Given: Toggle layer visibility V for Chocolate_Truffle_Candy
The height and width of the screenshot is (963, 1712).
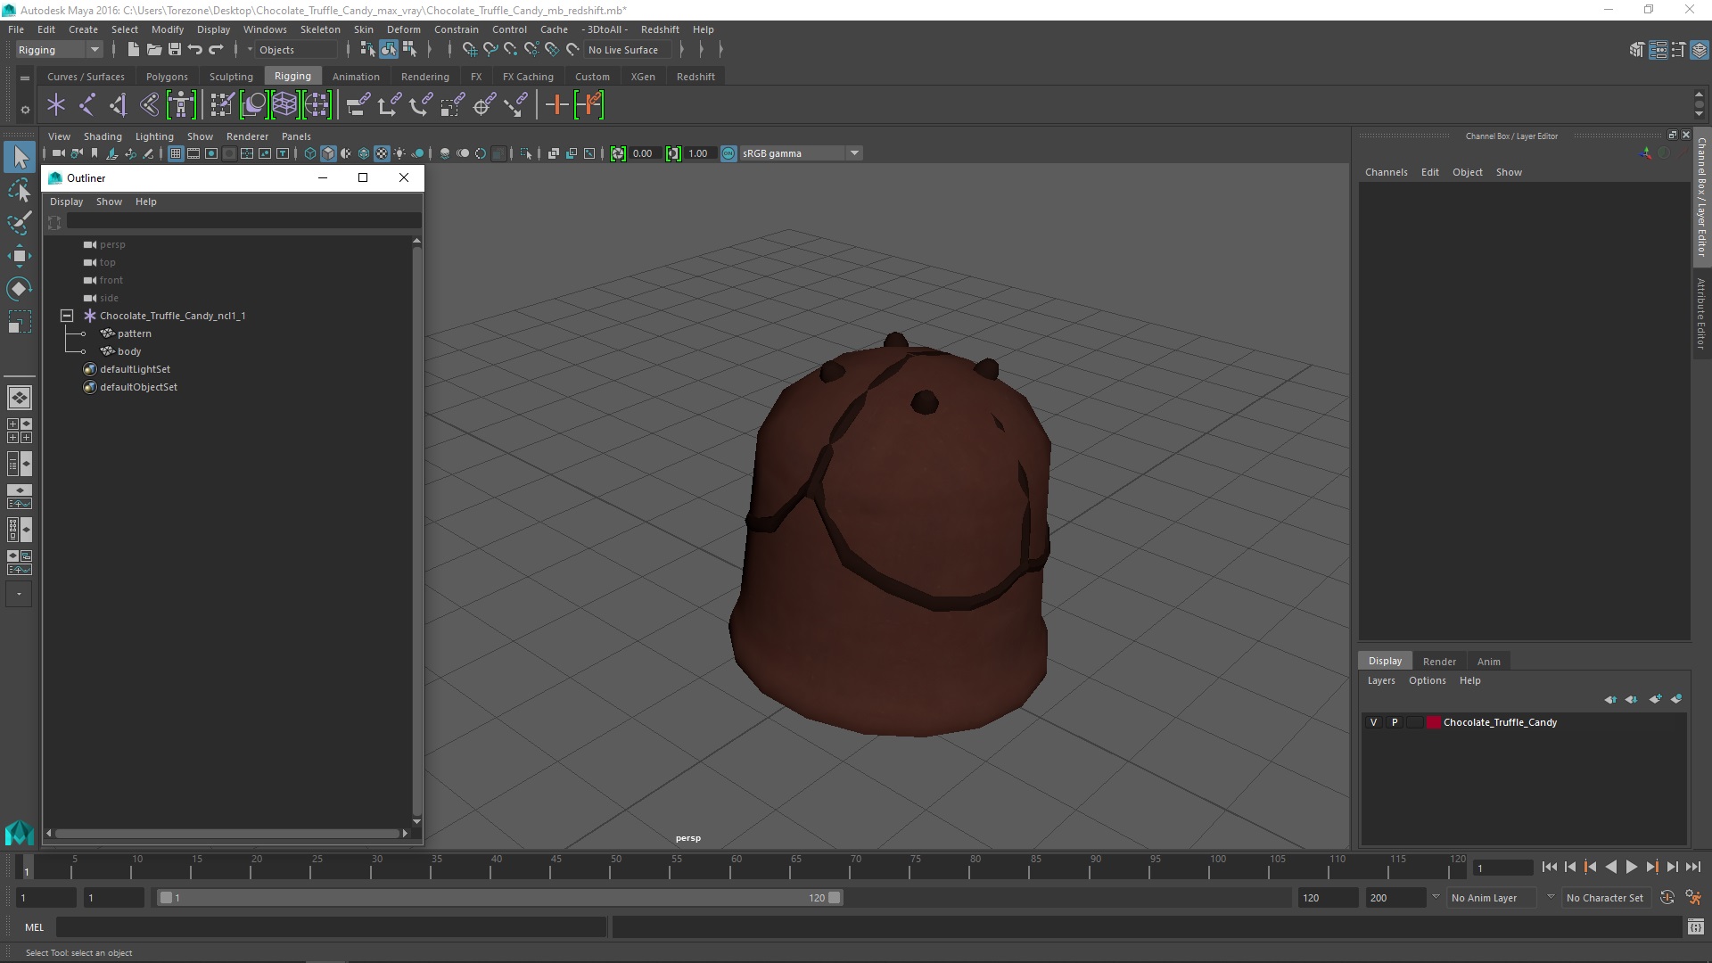Looking at the screenshot, I should click(1373, 722).
